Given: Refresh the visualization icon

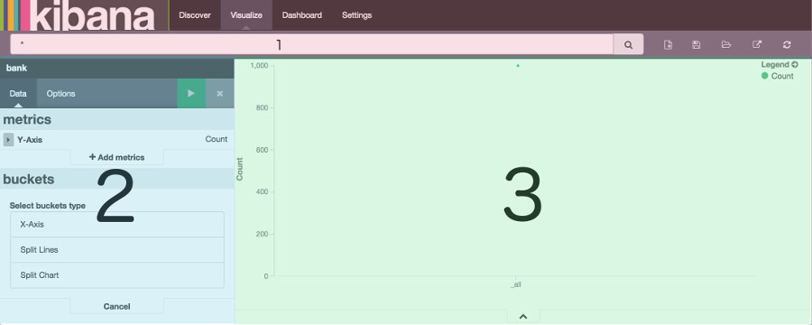Looking at the screenshot, I should pos(787,45).
